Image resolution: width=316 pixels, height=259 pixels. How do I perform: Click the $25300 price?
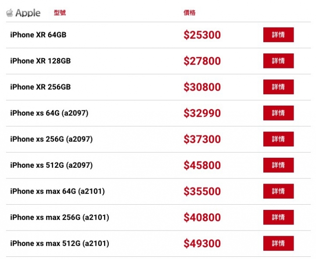(202, 35)
